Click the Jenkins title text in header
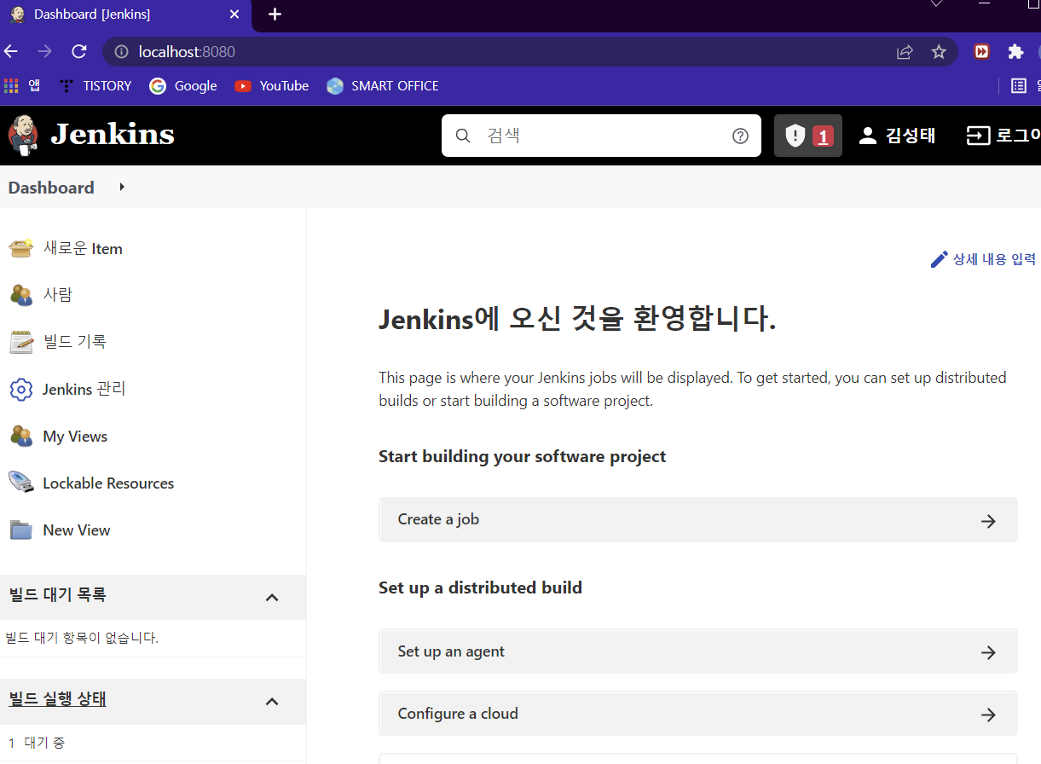 [x=113, y=135]
